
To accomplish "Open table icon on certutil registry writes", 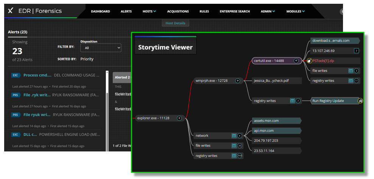I will click(x=351, y=81).
